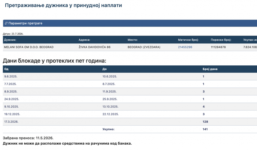Click day count 1 in the 24.9.2025. row
This screenshot has width=257, height=150.
203,99
